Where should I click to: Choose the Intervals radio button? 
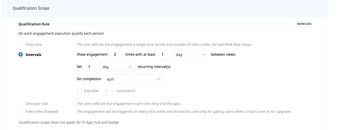pos(20,55)
